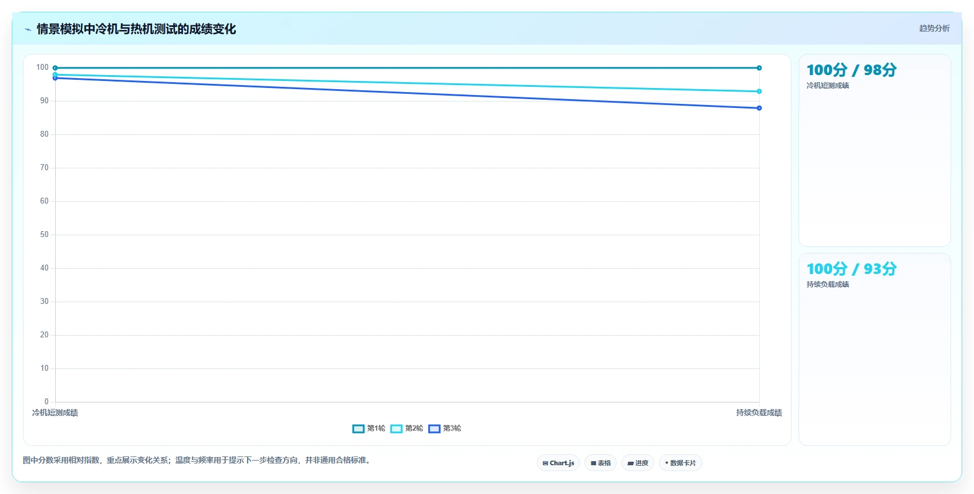Click the 100分 / 98分 card value

[851, 70]
